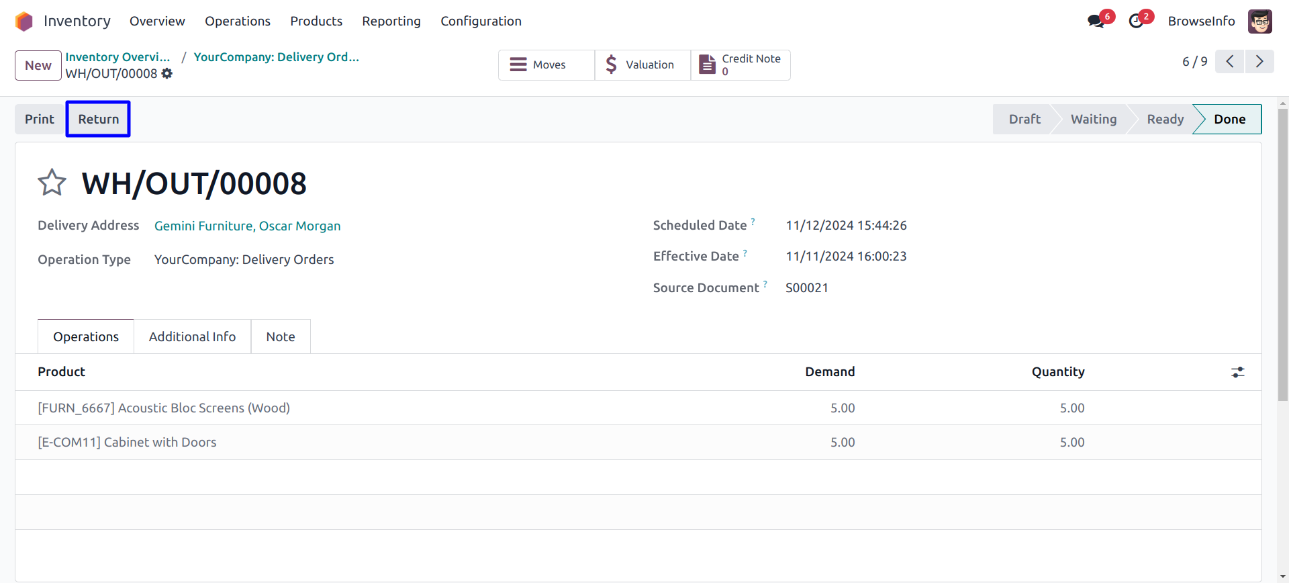The width and height of the screenshot is (1289, 583).
Task: Click the BrowseInfo user avatar
Action: 1259,21
